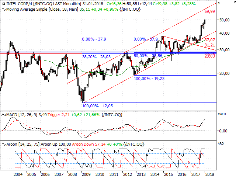
Task: Click the 50,00 price axis label
Action: coord(224,20)
